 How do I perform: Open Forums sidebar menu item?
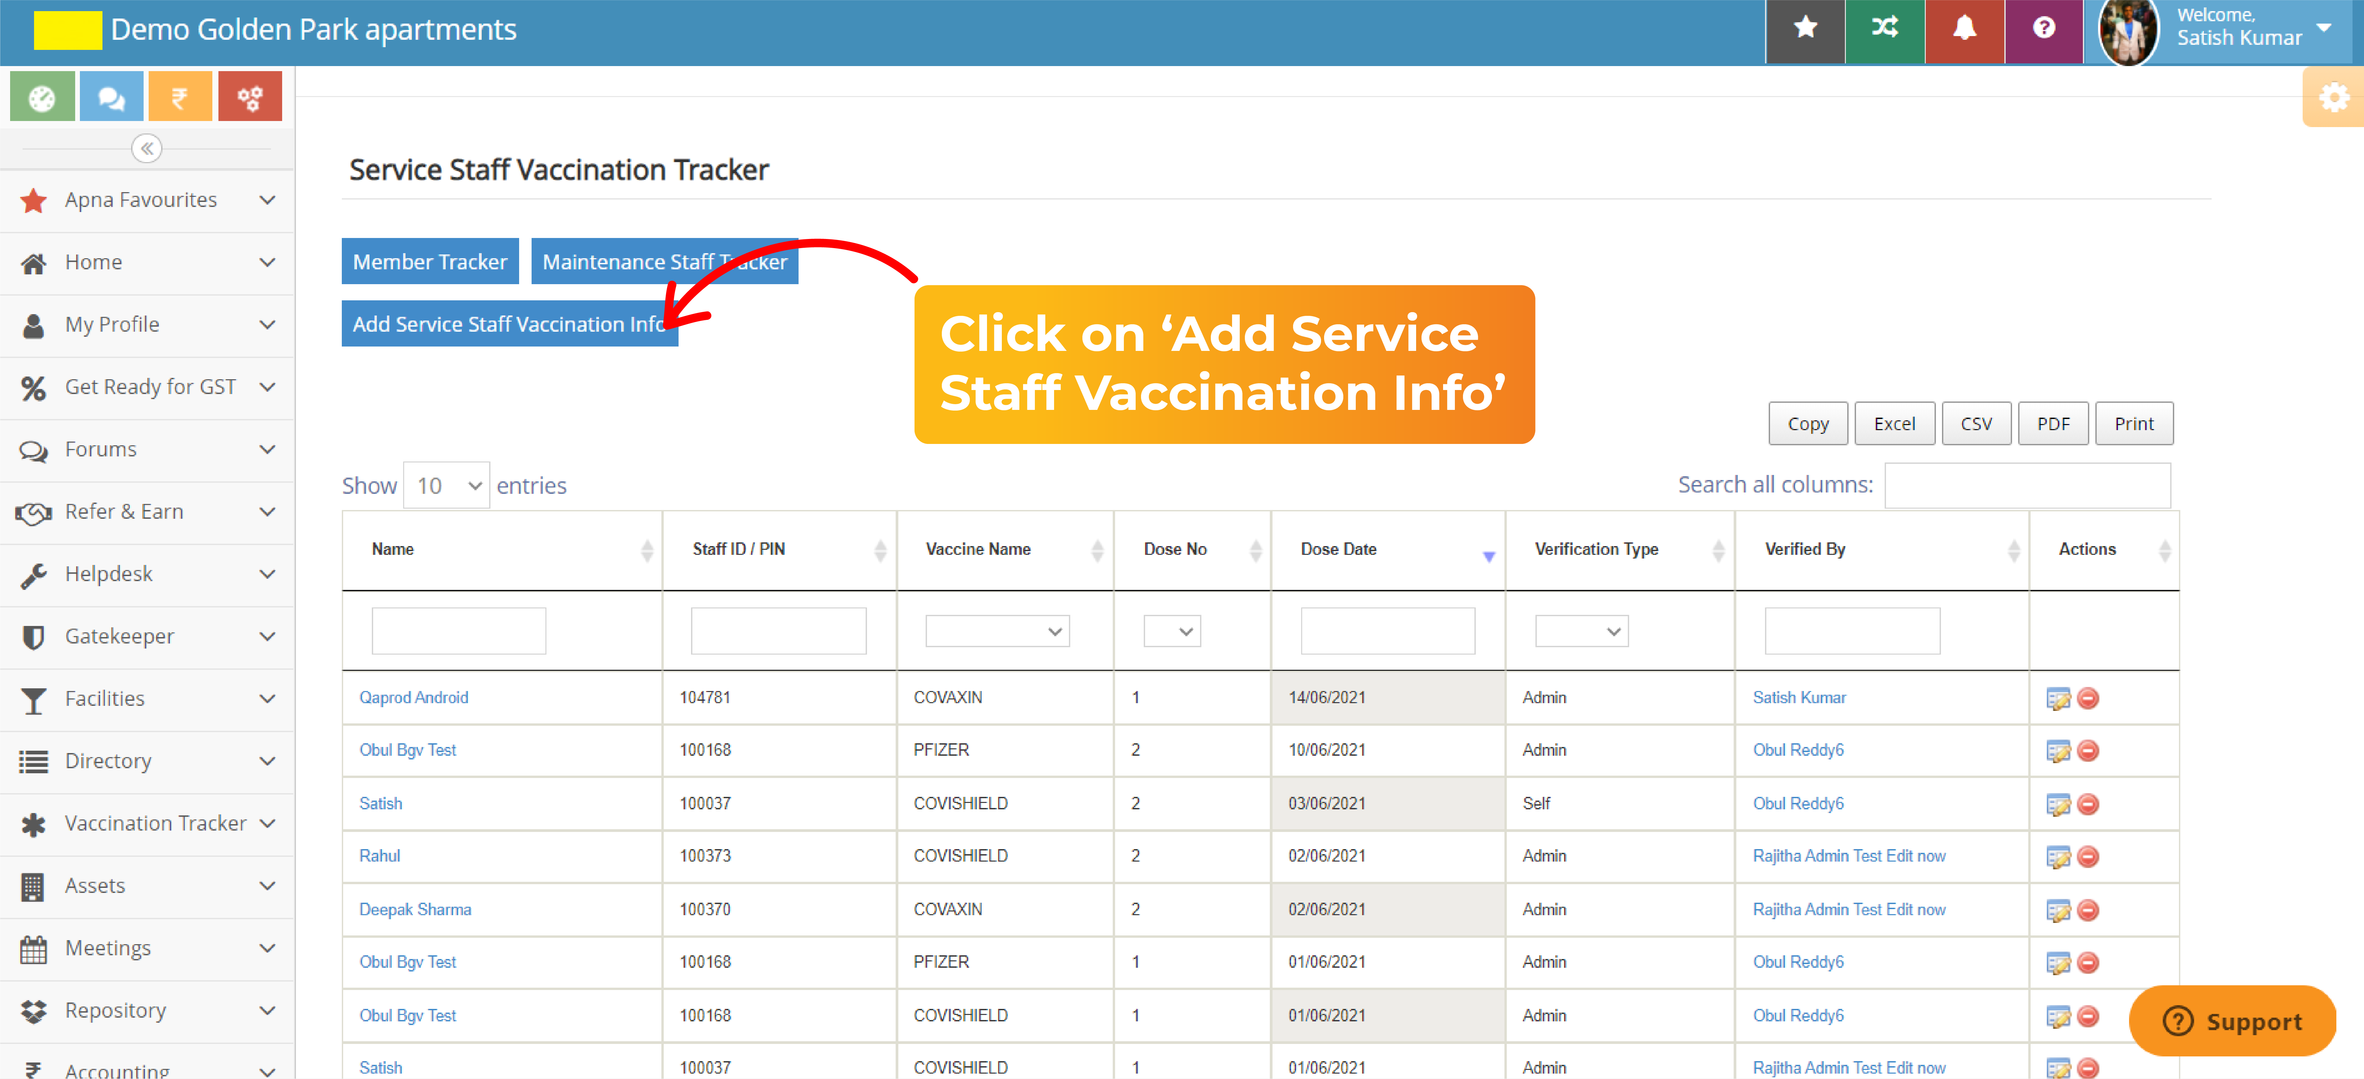point(147,450)
